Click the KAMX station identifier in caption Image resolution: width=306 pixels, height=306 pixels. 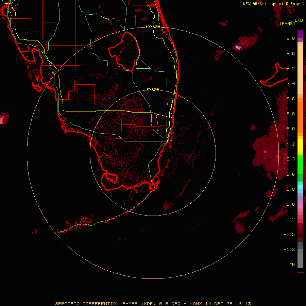[x=196, y=304]
